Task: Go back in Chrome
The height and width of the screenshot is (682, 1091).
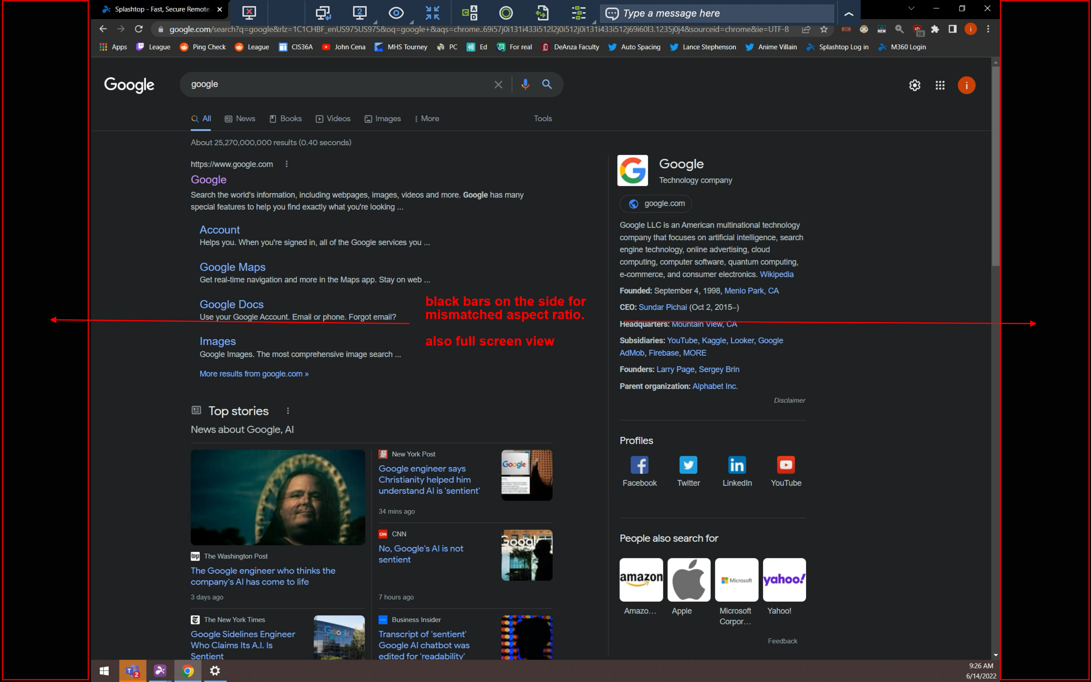Action: [103, 29]
